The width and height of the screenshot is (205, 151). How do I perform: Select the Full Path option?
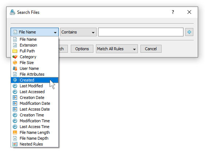[x=35, y=51]
